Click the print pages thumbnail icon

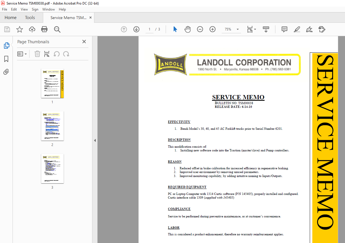click(47, 54)
